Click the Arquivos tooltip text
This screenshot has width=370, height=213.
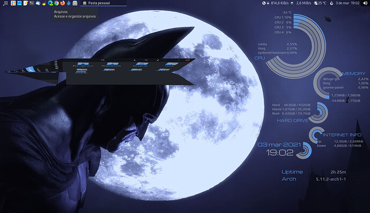[x=75, y=14]
